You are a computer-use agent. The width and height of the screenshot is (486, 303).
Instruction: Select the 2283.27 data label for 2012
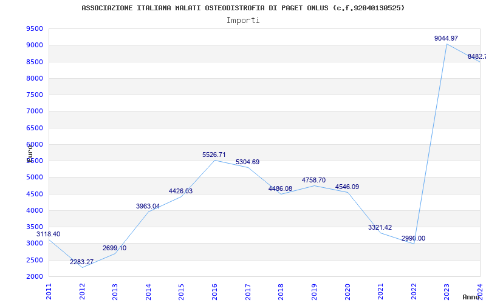coord(81,262)
